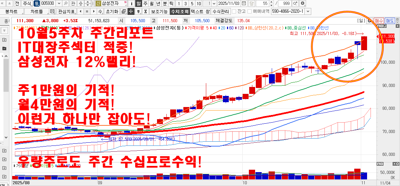Open chart settings gear icon in top toolbar
The image size is (400, 186).
(302, 3)
